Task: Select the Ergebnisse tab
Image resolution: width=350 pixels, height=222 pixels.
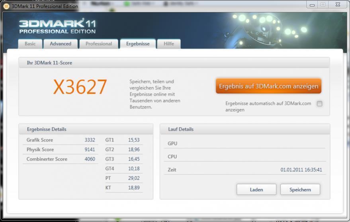Action: [x=138, y=44]
